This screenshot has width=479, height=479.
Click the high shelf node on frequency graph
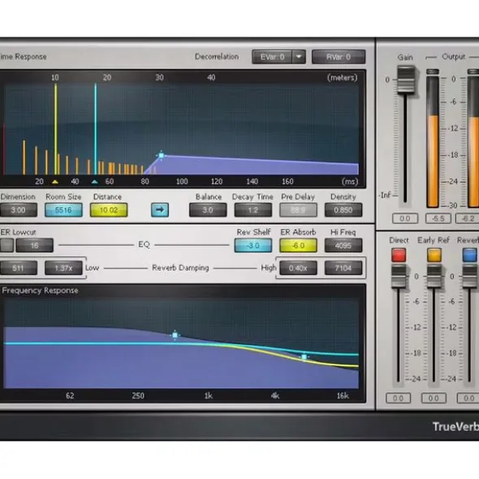tap(304, 357)
